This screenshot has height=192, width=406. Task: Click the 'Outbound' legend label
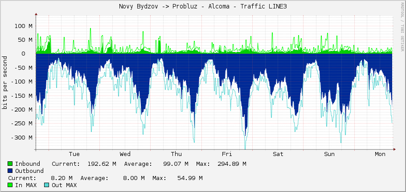coord(29,171)
